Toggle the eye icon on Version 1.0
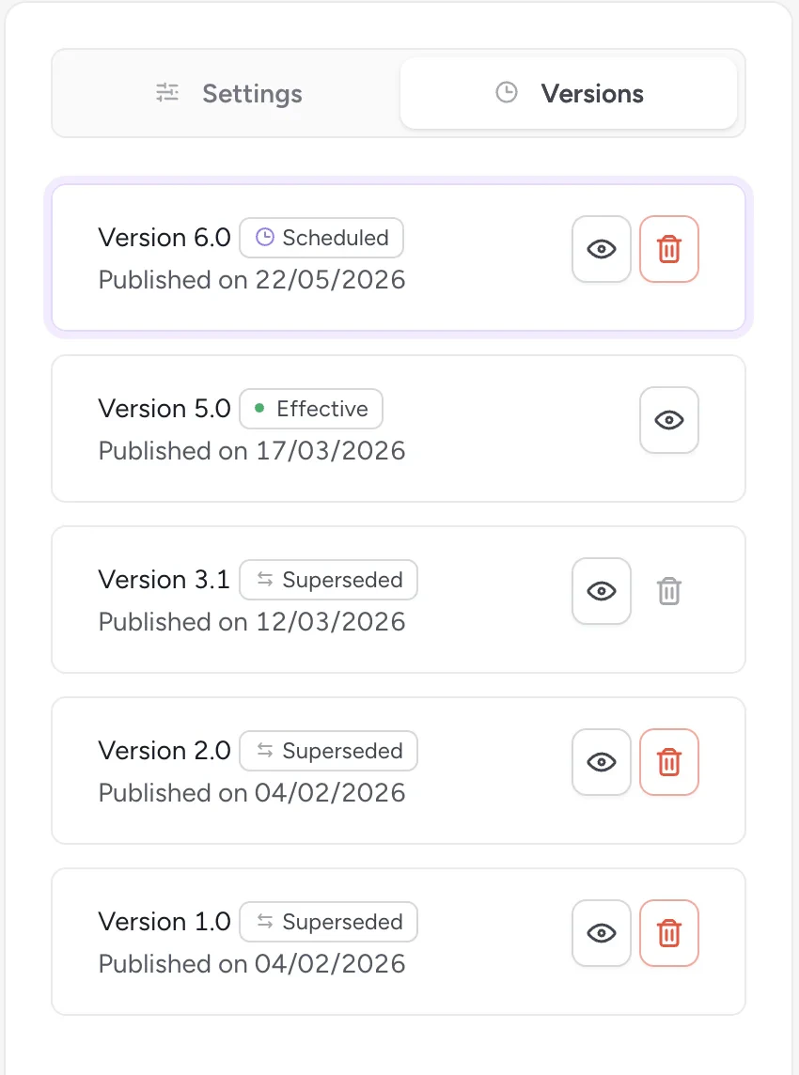Screen dimensions: 799x1075 point(602,933)
